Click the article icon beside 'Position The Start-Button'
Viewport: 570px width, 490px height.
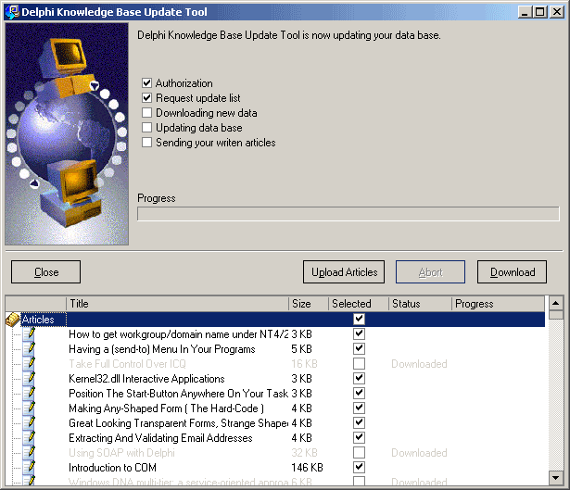click(29, 394)
